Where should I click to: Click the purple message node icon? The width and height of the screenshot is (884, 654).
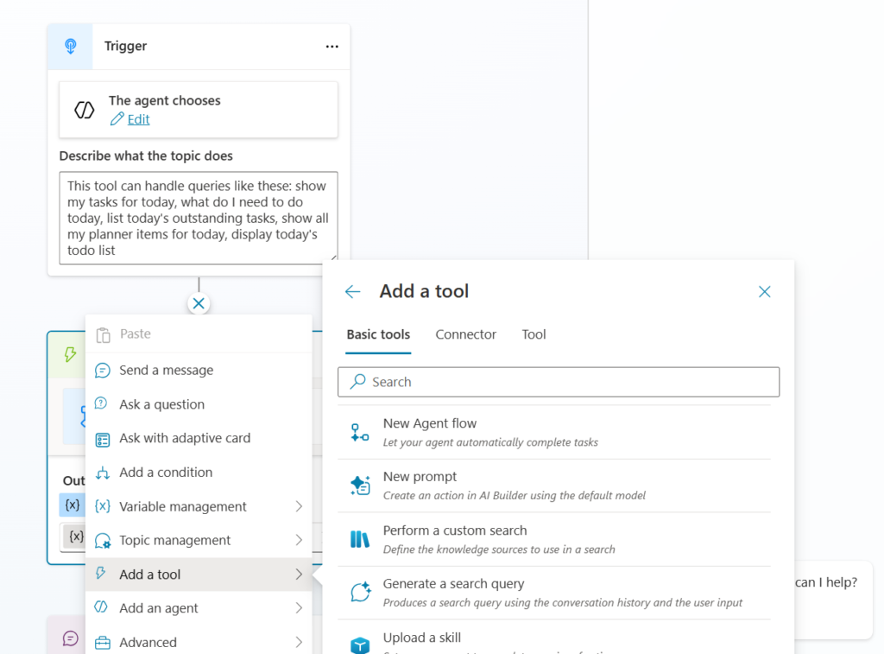pyautogui.click(x=71, y=638)
